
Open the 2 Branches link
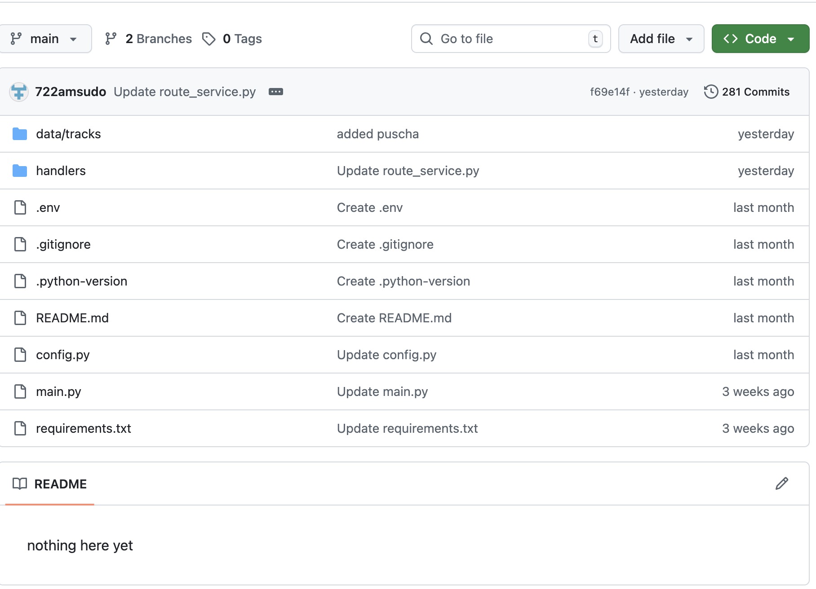[x=158, y=39]
